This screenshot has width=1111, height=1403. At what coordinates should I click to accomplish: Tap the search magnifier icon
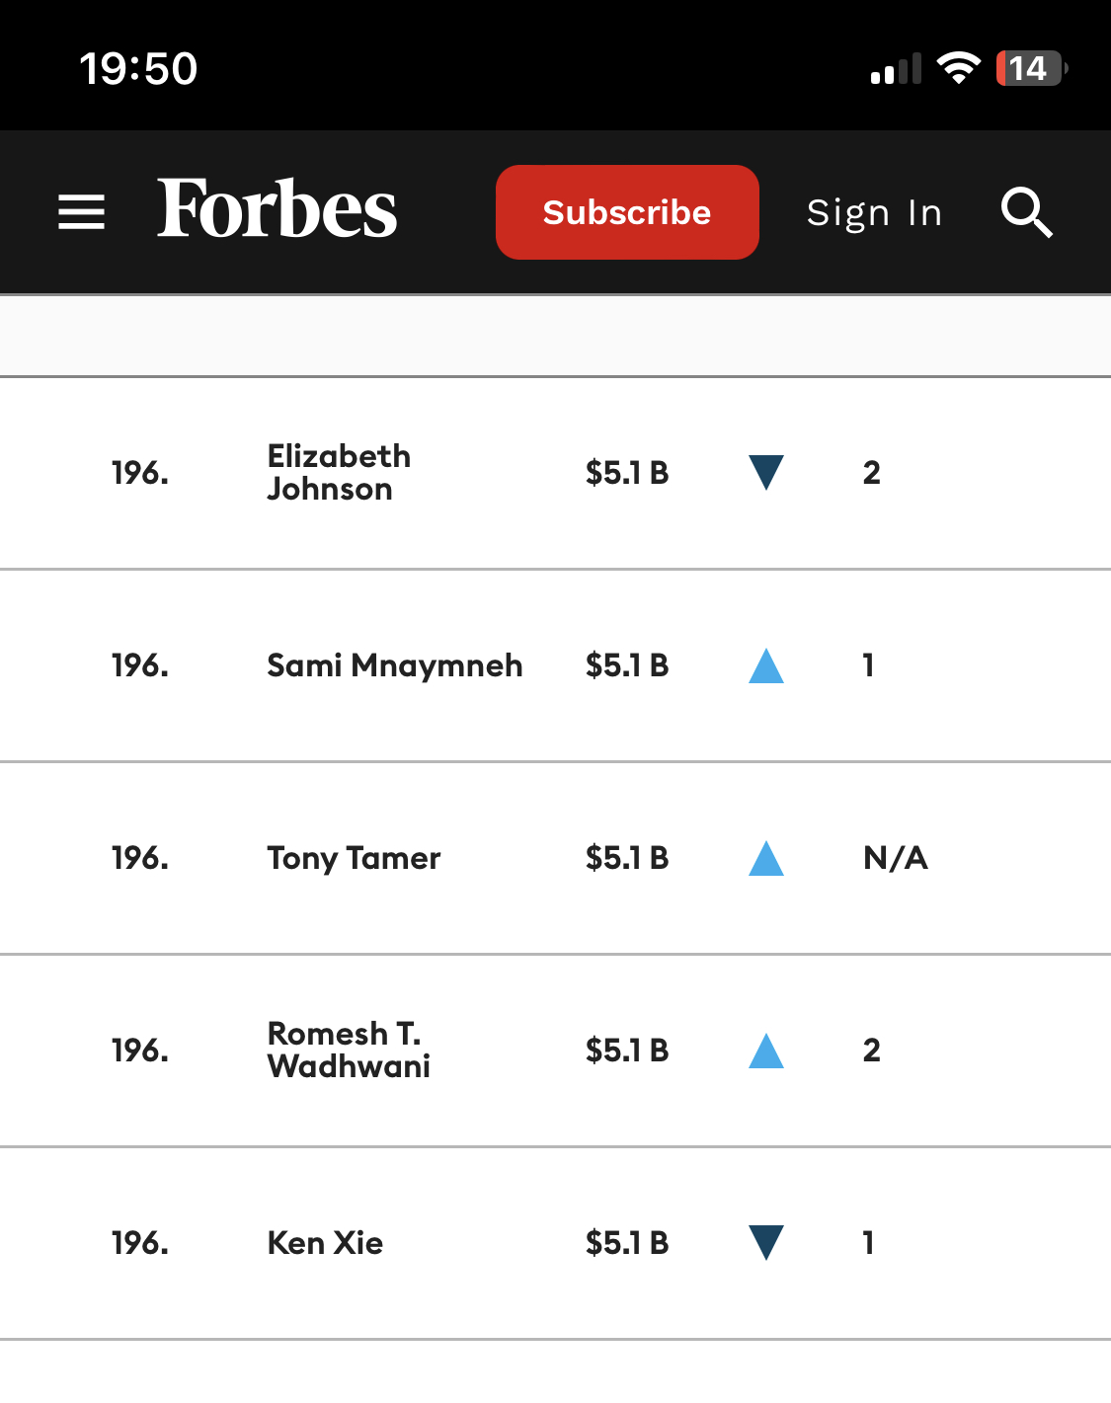point(1027,212)
